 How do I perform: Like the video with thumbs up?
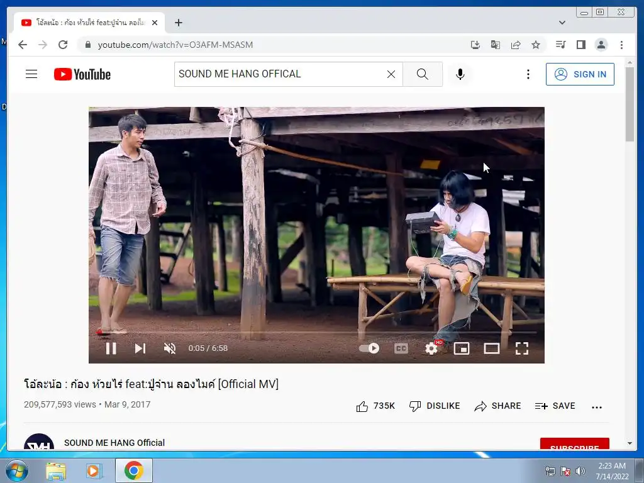click(375, 406)
